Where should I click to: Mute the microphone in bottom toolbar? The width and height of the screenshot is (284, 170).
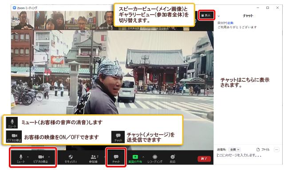(x=21, y=158)
